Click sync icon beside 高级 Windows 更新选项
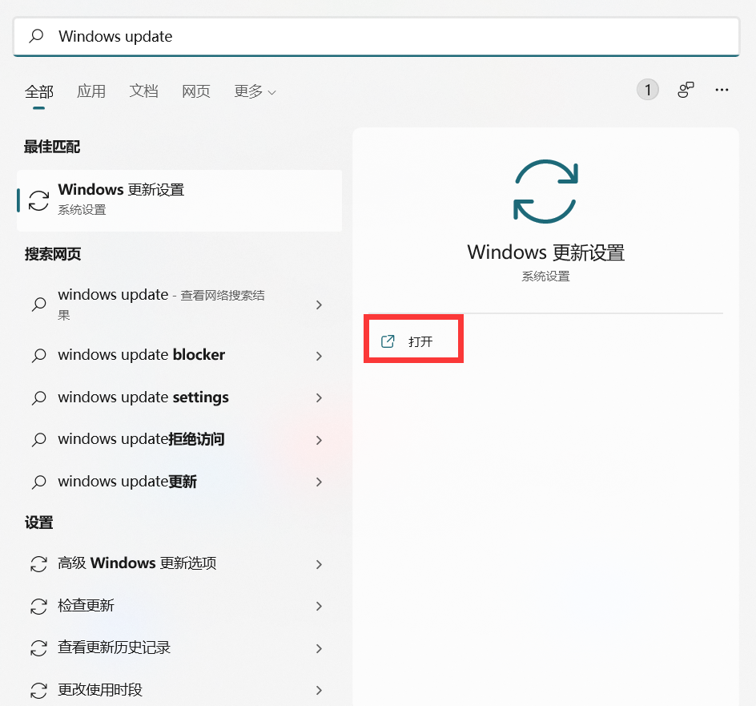 [x=38, y=564]
